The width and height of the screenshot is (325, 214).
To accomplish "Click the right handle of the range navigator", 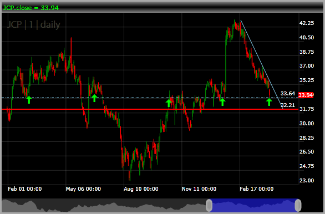I will [x=298, y=205].
